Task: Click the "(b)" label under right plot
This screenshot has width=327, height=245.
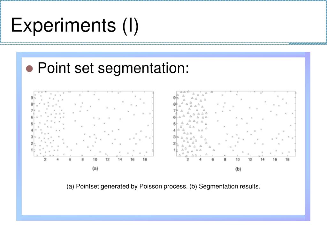Action: point(238,169)
